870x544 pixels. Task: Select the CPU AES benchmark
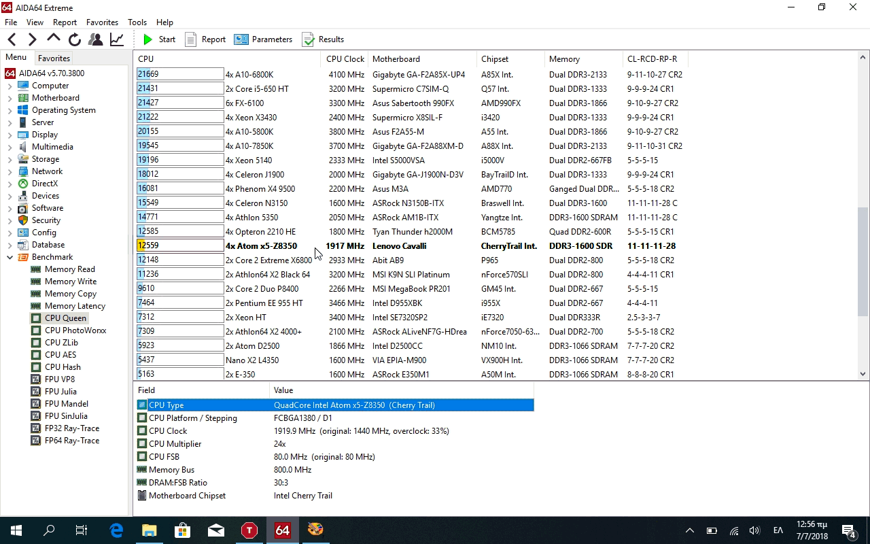tap(60, 355)
